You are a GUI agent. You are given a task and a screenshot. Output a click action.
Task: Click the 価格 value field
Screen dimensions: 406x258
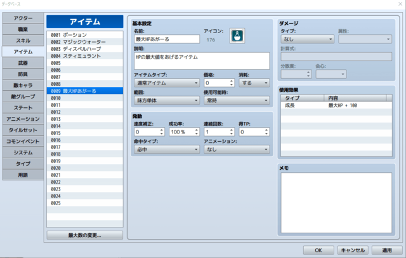pyautogui.click(x=216, y=83)
